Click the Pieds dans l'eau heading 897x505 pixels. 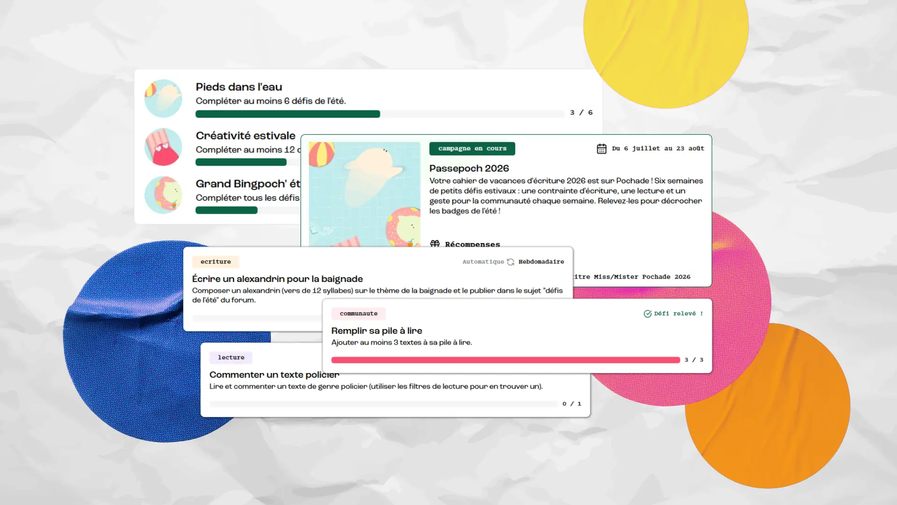[239, 87]
